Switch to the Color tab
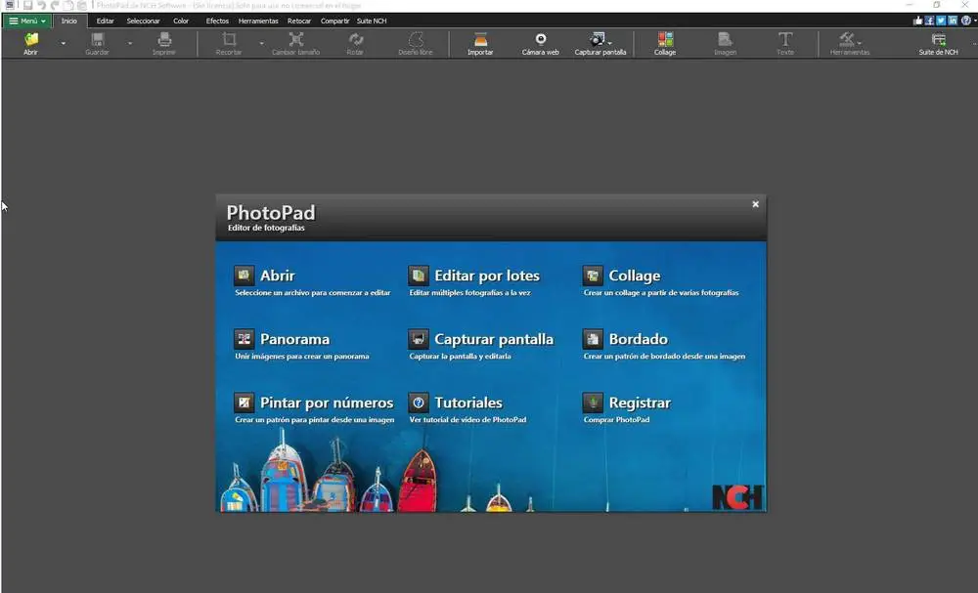The image size is (978, 593). point(181,21)
